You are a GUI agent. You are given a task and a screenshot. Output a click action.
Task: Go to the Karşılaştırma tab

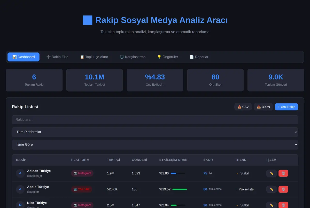133,57
